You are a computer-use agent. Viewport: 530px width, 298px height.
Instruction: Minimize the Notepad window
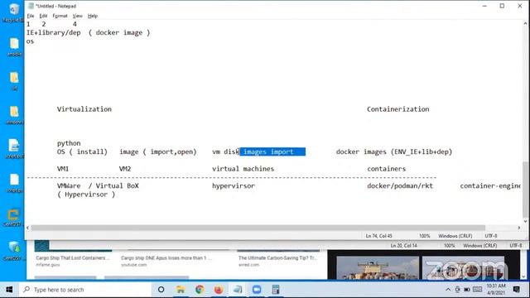[x=484, y=6]
